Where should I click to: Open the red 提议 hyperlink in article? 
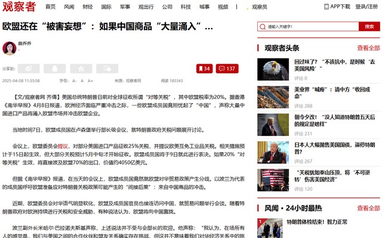pyautogui.click(x=63, y=146)
